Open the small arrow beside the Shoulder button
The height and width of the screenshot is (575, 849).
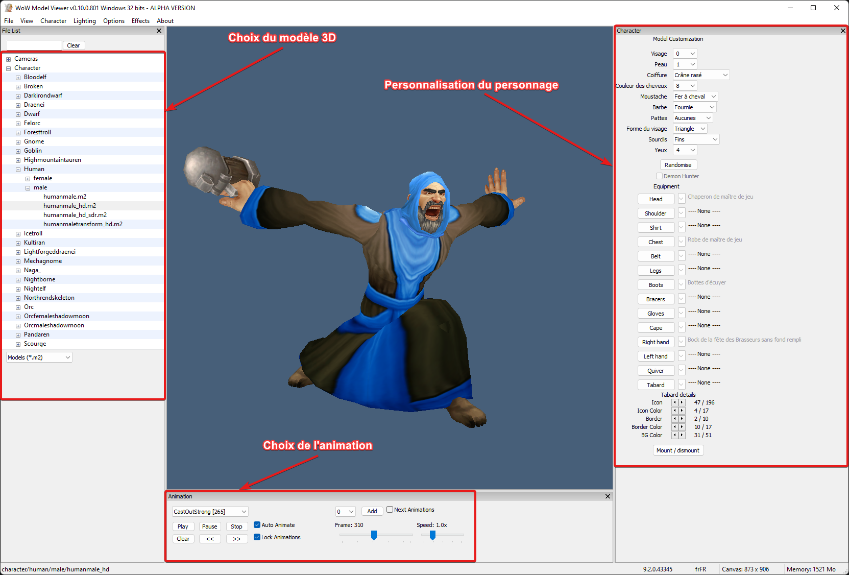click(x=682, y=213)
